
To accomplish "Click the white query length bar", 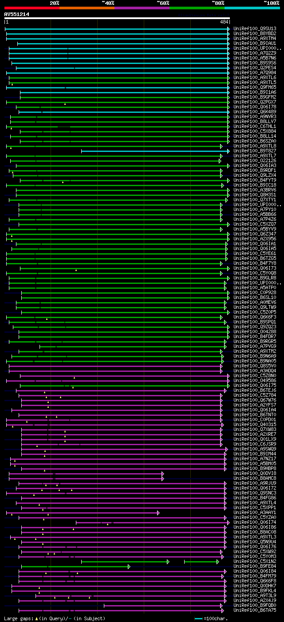I will 117,18.
